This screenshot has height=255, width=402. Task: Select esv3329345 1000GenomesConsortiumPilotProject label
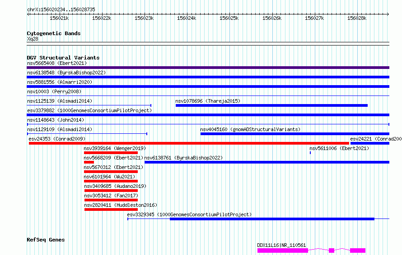point(189,214)
